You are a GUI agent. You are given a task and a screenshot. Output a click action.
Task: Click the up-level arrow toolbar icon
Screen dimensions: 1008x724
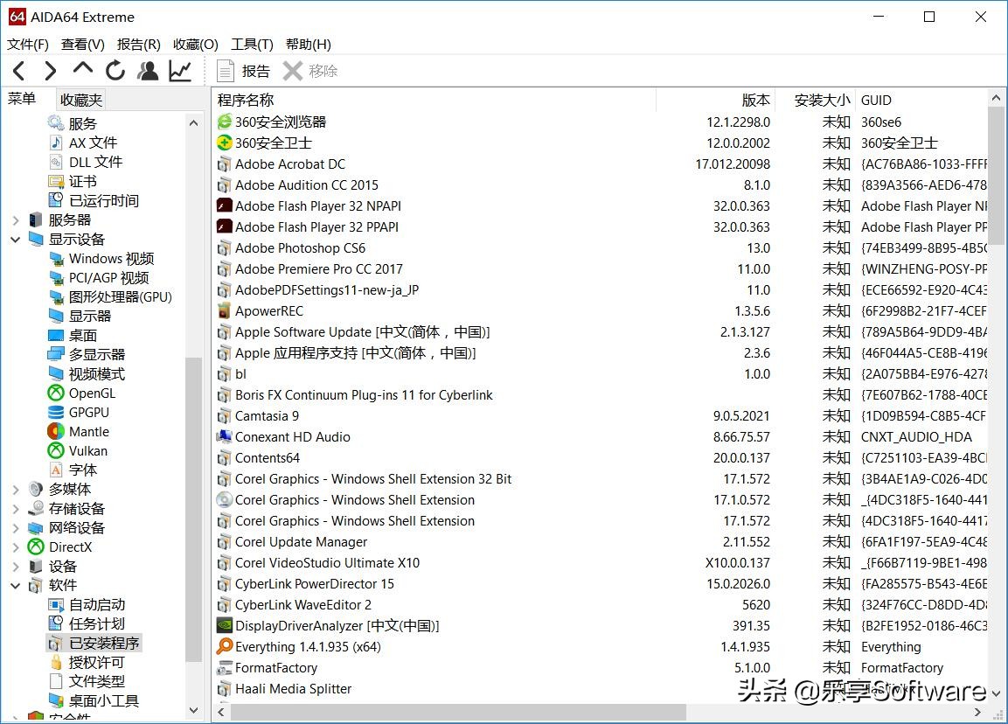pos(83,69)
